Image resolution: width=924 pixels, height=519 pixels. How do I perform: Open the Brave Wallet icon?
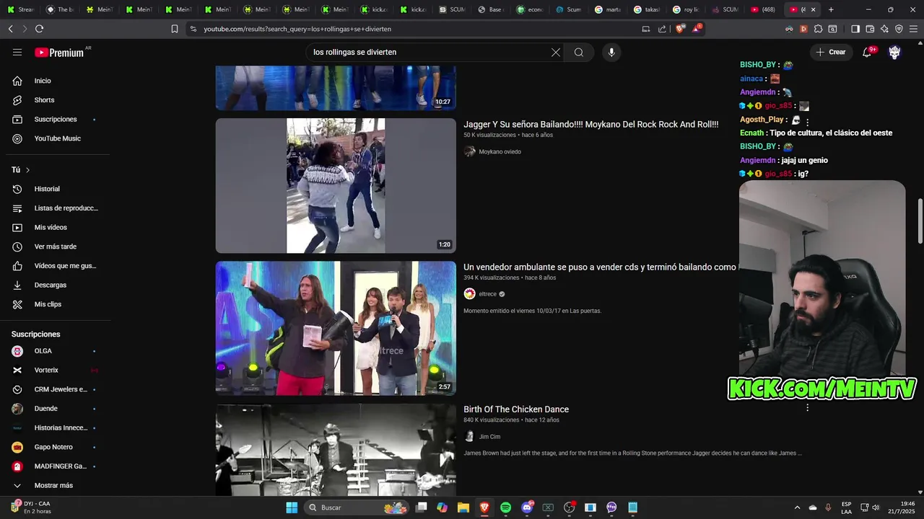[x=870, y=29]
